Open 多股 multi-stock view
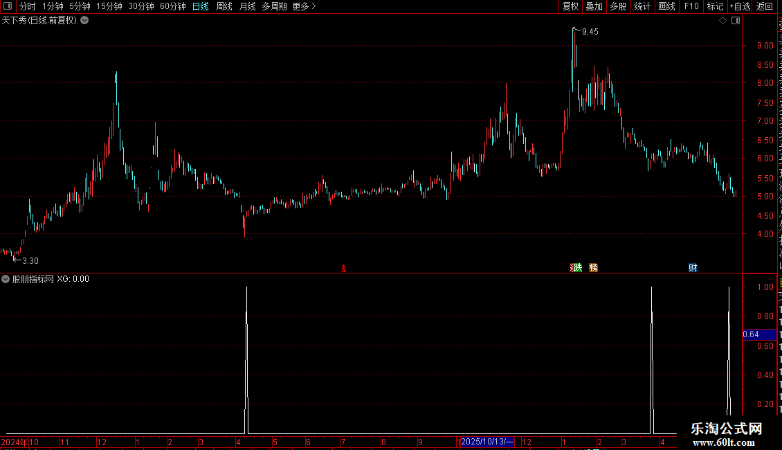 coord(618,6)
